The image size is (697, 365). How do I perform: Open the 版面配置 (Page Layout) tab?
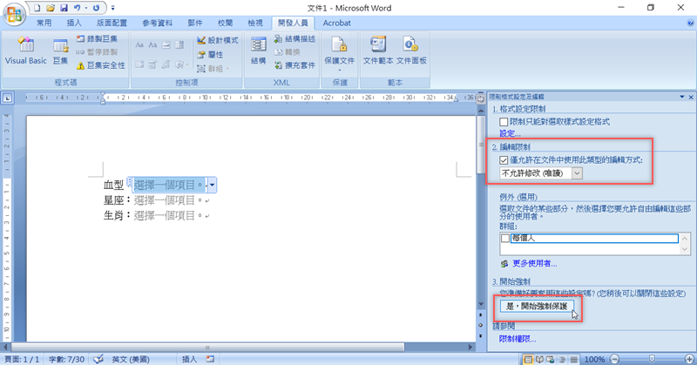pyautogui.click(x=112, y=24)
